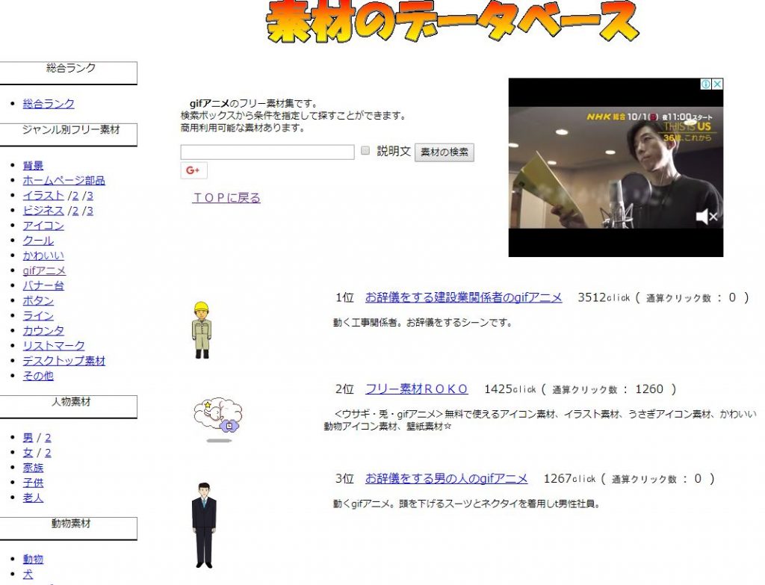Open the 男 people material link

28,438
